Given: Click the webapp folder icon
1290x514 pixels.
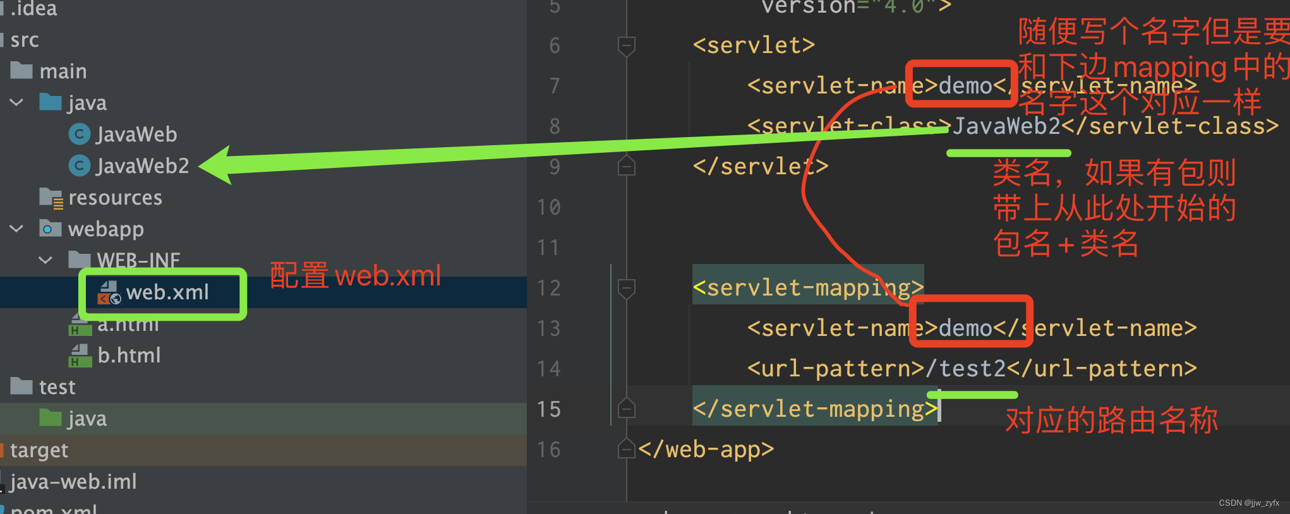Looking at the screenshot, I should [x=51, y=228].
